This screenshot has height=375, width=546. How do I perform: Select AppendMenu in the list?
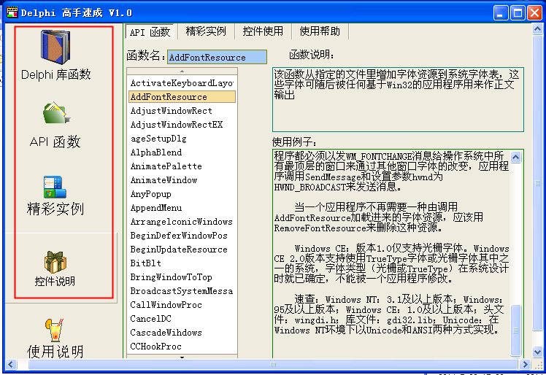182,208
